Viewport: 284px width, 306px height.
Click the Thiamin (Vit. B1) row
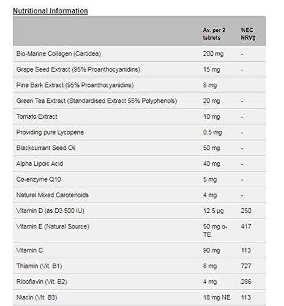tap(140, 266)
